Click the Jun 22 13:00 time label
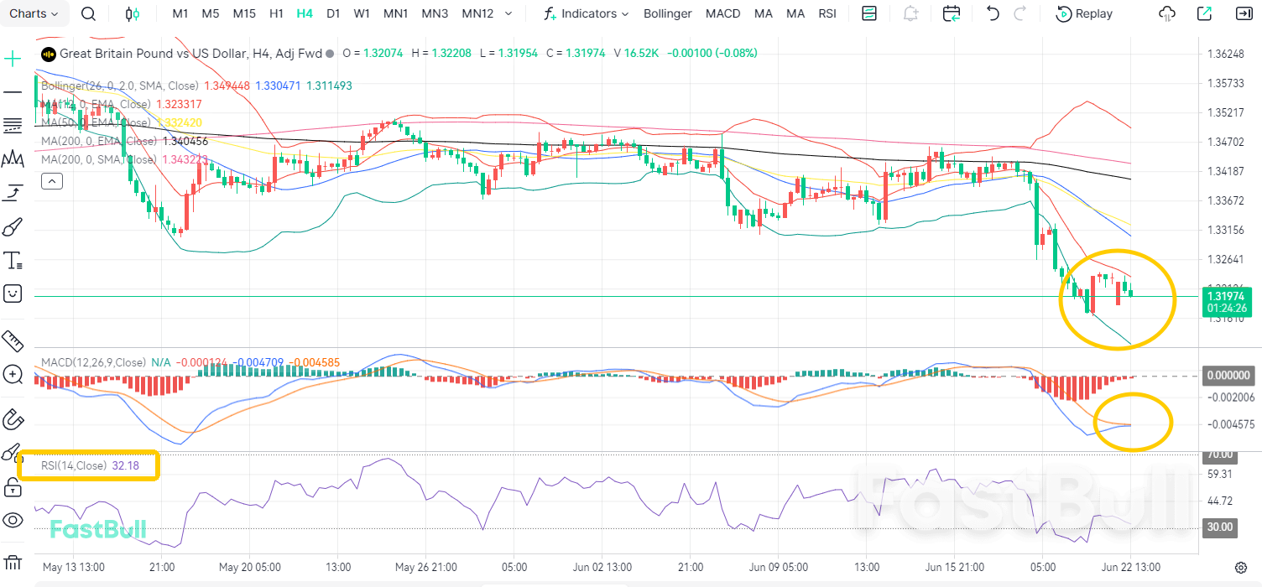Image resolution: width=1262 pixels, height=587 pixels. point(1131,567)
